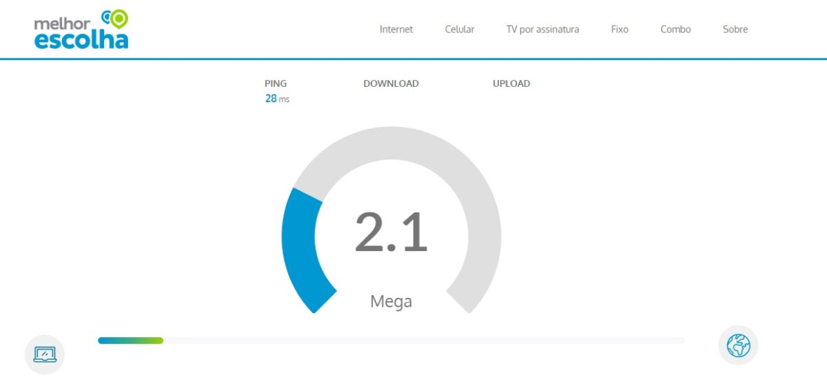Click the Mega unit label
827x380 pixels.
point(391,301)
